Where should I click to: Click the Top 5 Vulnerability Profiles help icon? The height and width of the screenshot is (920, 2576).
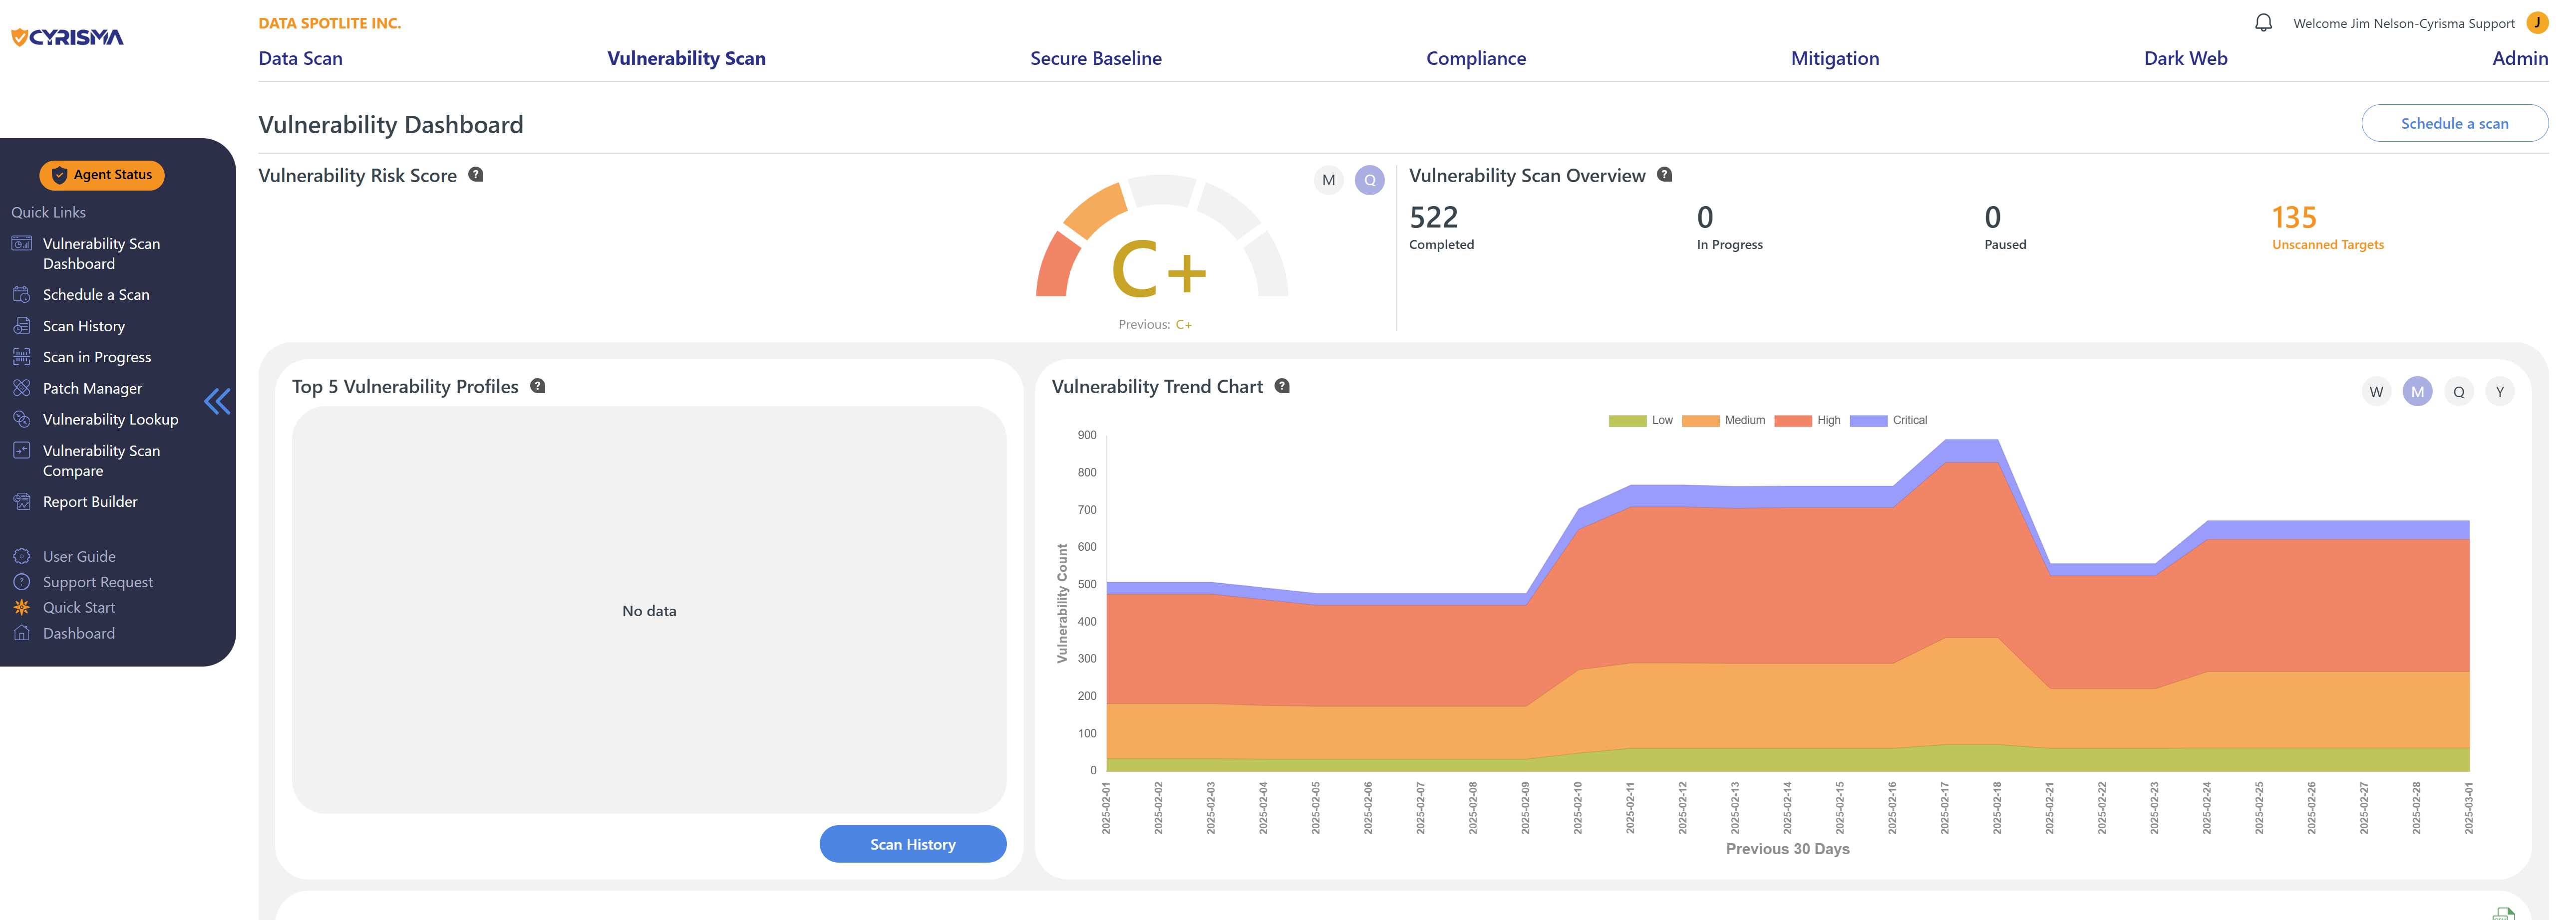(x=538, y=387)
